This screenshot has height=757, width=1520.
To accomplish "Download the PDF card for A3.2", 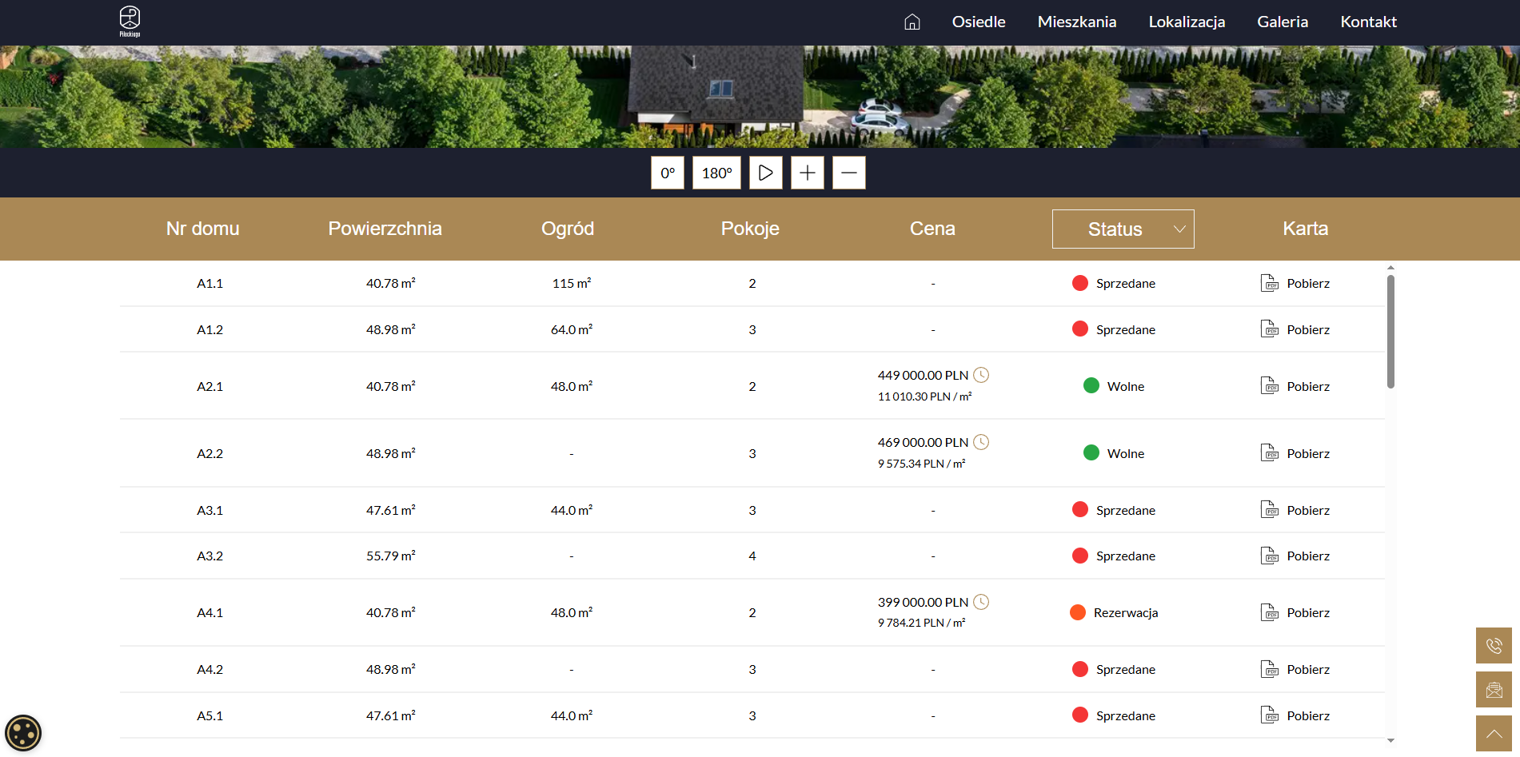I will [1270, 556].
